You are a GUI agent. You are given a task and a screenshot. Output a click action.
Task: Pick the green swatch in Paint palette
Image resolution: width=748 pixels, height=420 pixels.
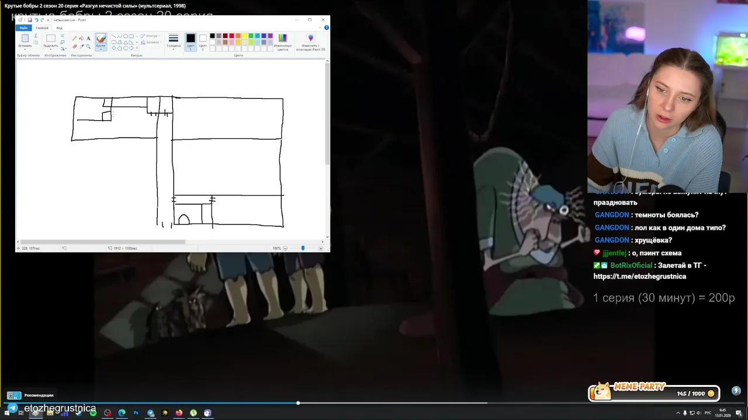(251, 36)
